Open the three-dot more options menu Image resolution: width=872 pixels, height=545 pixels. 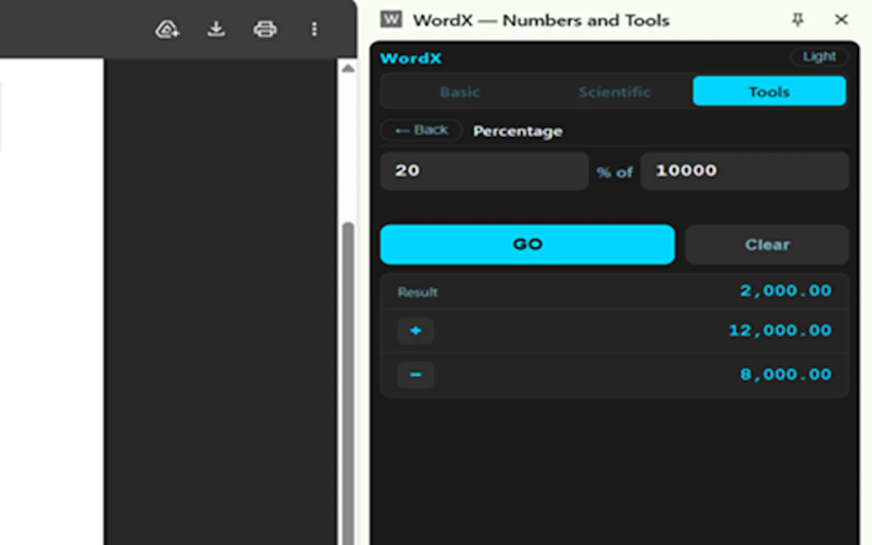pos(314,29)
